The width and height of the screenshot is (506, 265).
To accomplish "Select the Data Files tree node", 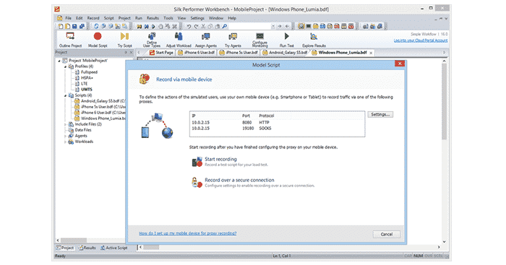I will pyautogui.click(x=83, y=130).
